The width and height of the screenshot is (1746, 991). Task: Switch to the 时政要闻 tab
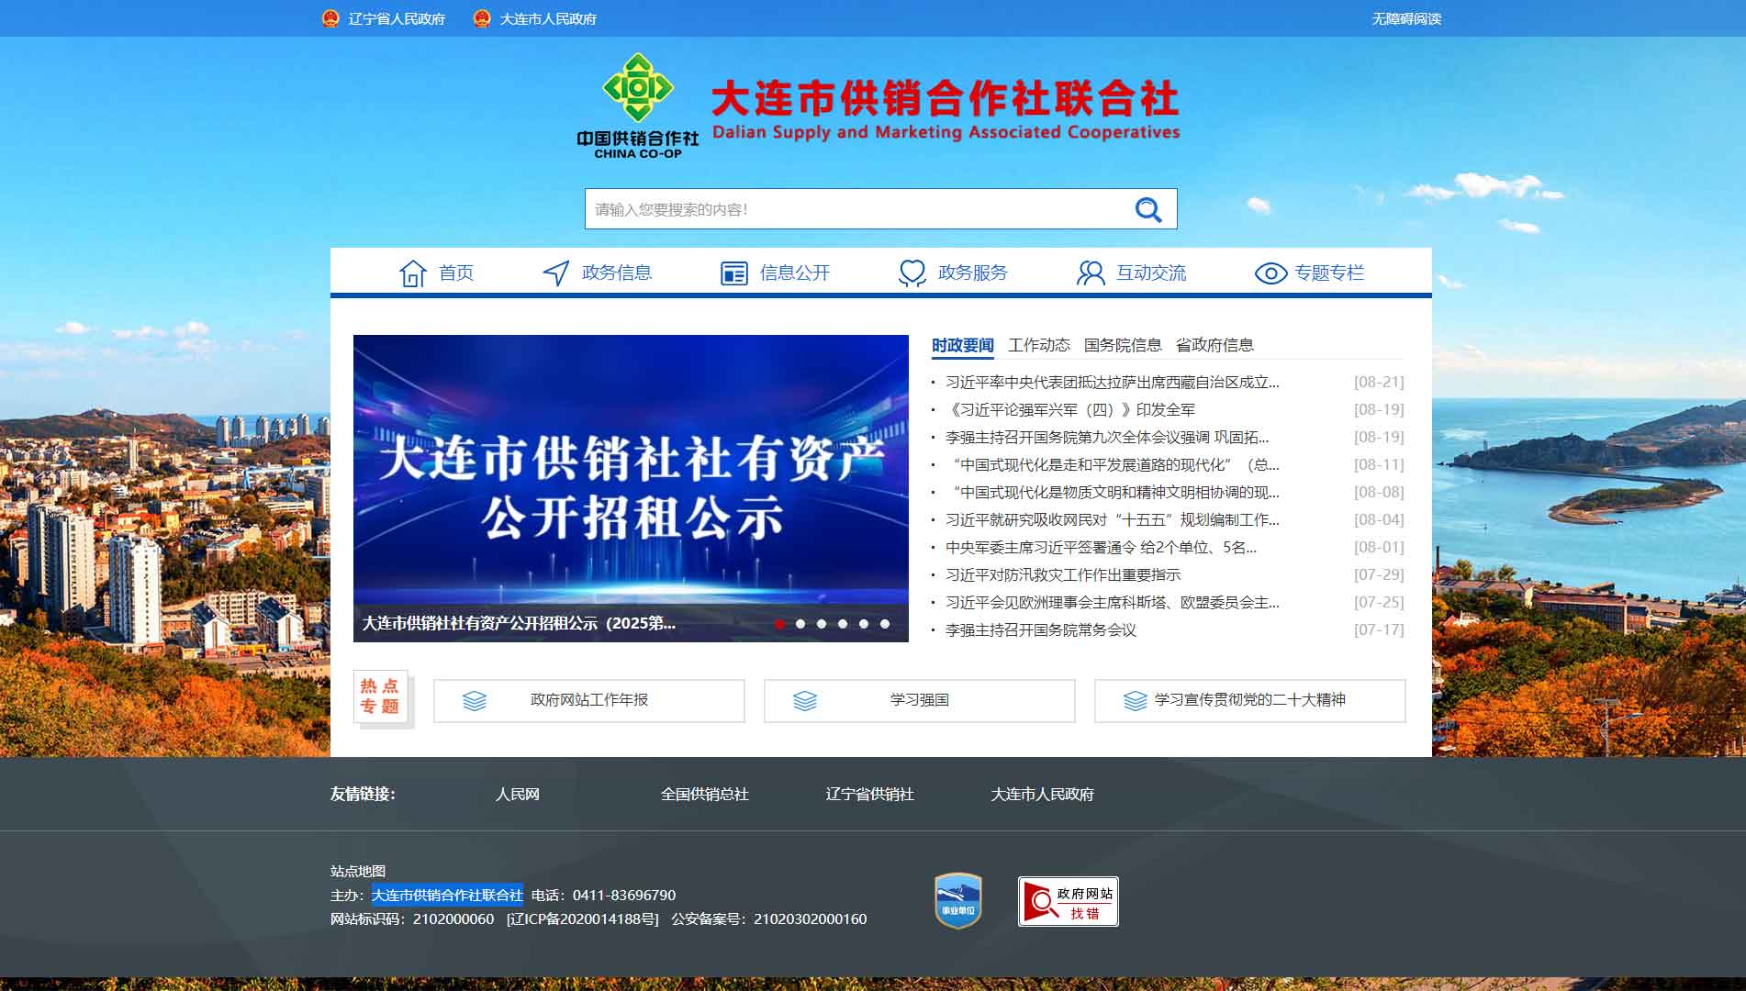click(x=963, y=345)
